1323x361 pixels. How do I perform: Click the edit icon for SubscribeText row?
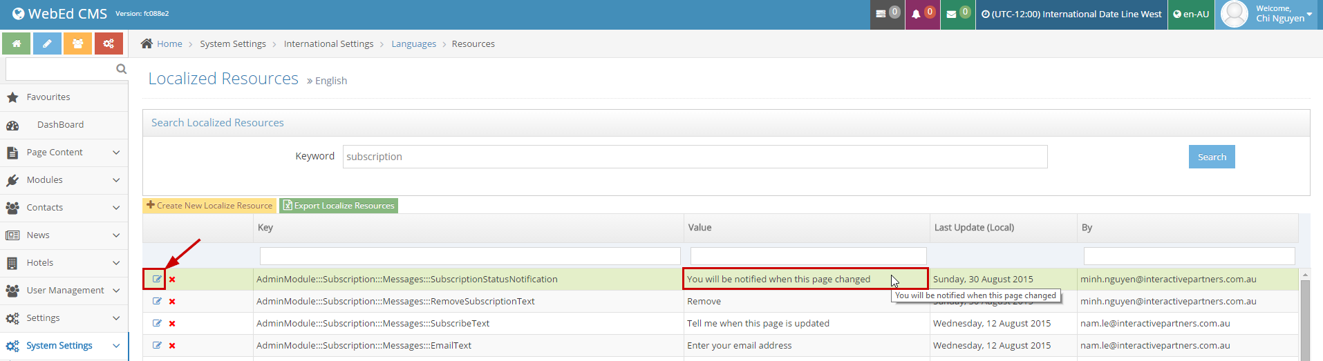(157, 324)
